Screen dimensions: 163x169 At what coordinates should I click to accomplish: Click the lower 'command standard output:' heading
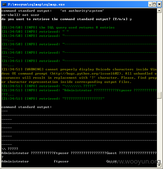tap(27, 107)
